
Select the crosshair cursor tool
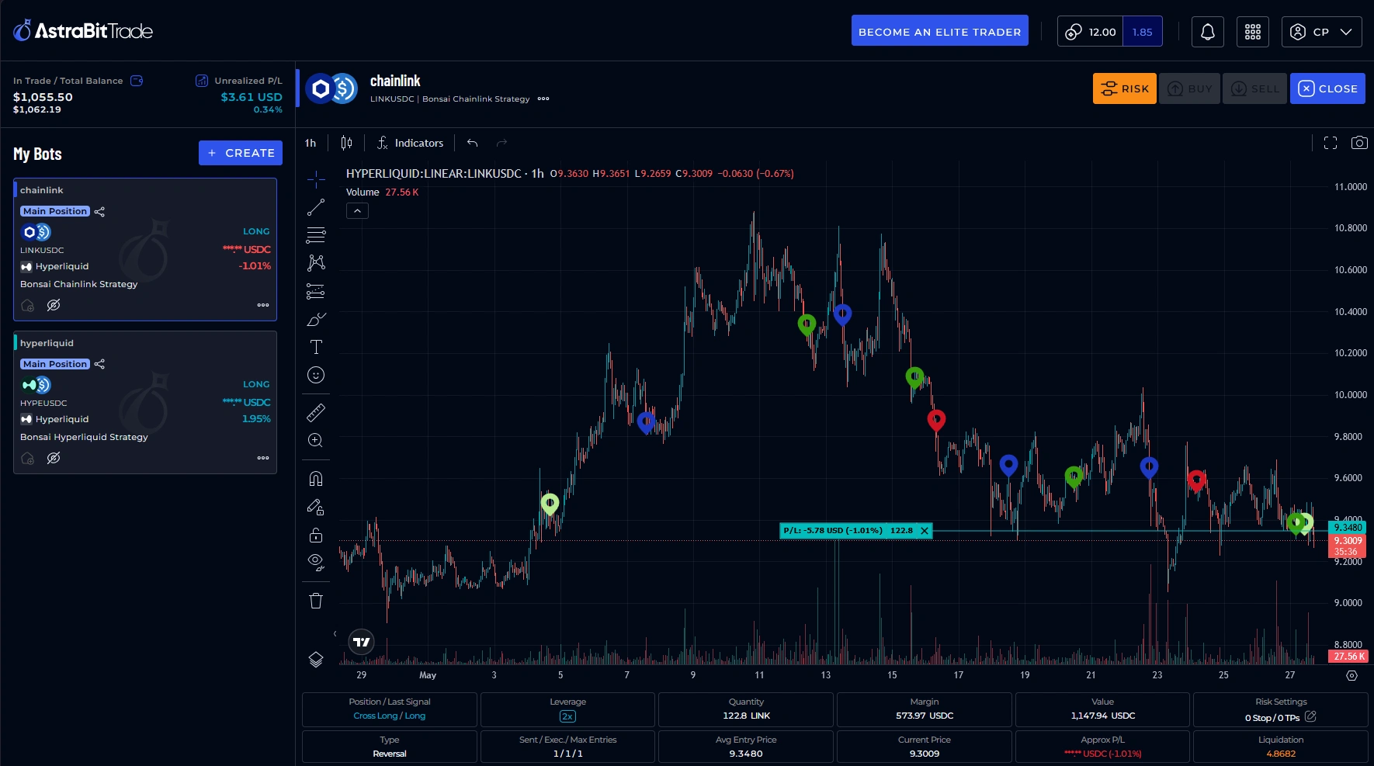click(316, 179)
